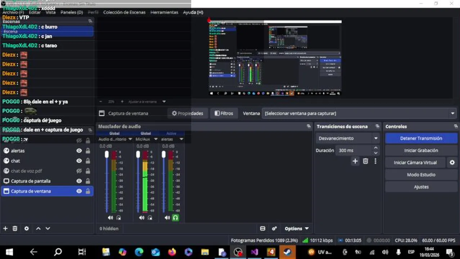
Task: Mute the Audio del escritorio speaker icon
Action: click(x=110, y=218)
